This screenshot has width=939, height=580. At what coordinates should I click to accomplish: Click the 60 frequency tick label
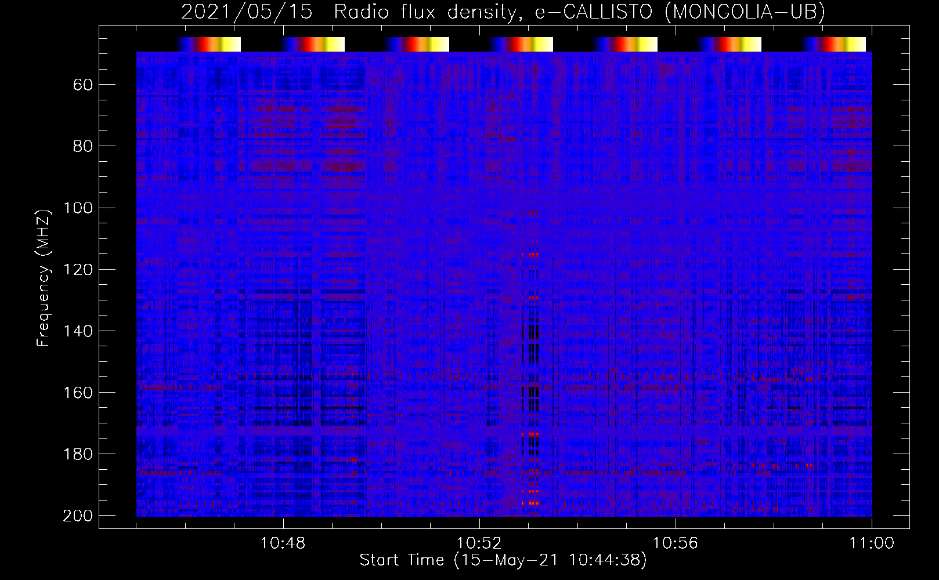click(x=83, y=85)
